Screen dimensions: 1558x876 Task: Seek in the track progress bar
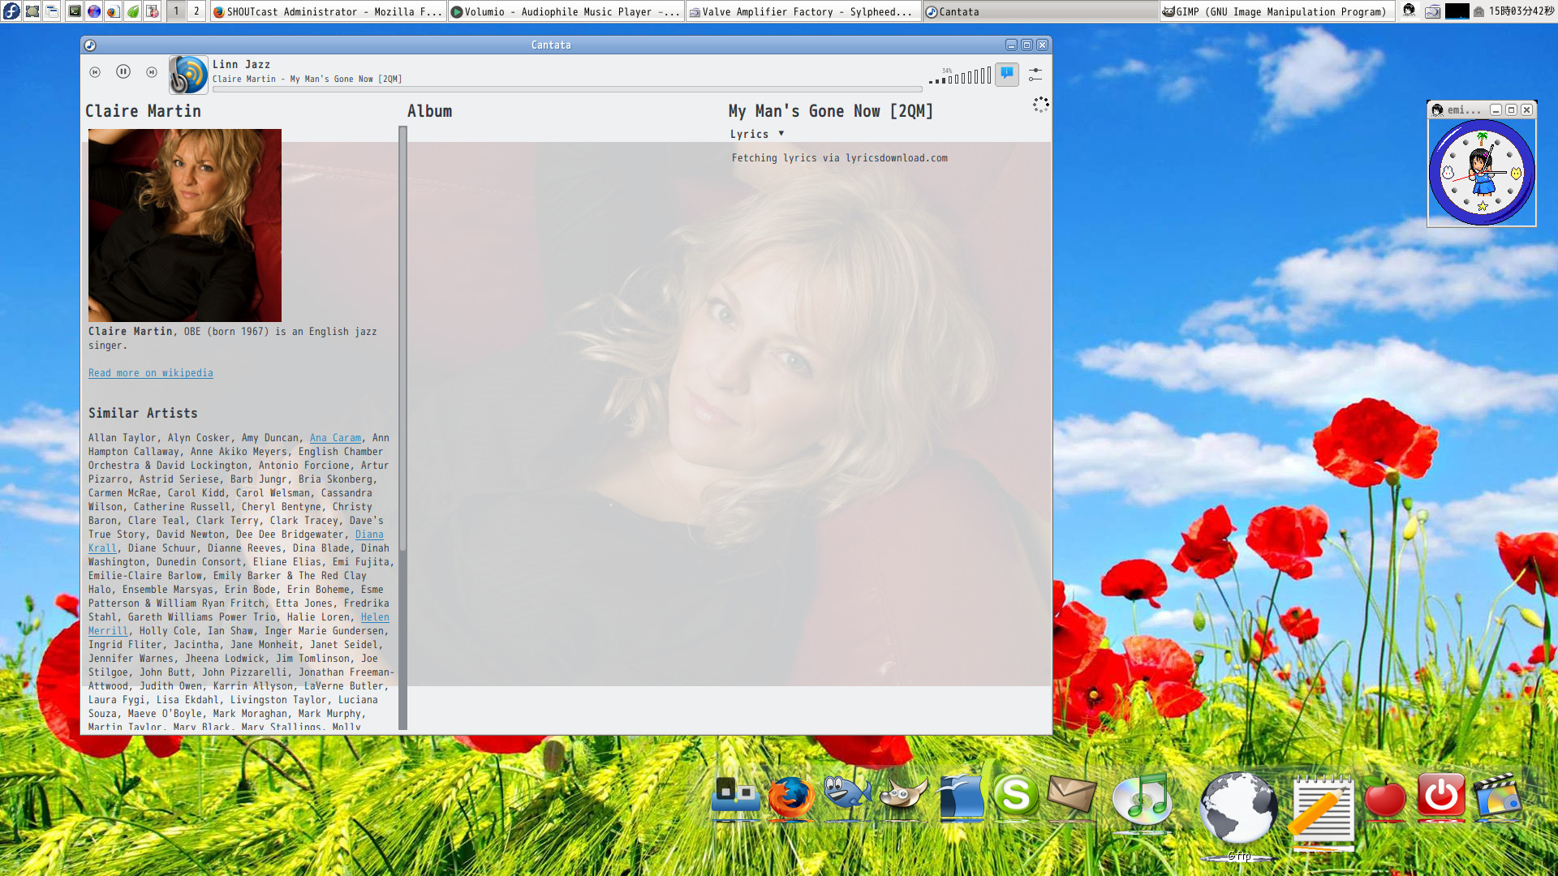[x=566, y=88]
